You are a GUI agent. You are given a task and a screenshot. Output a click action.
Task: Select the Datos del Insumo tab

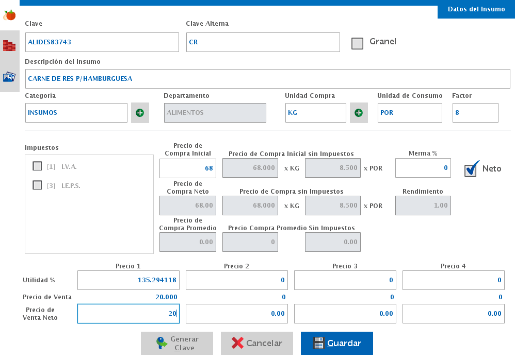pos(476,9)
